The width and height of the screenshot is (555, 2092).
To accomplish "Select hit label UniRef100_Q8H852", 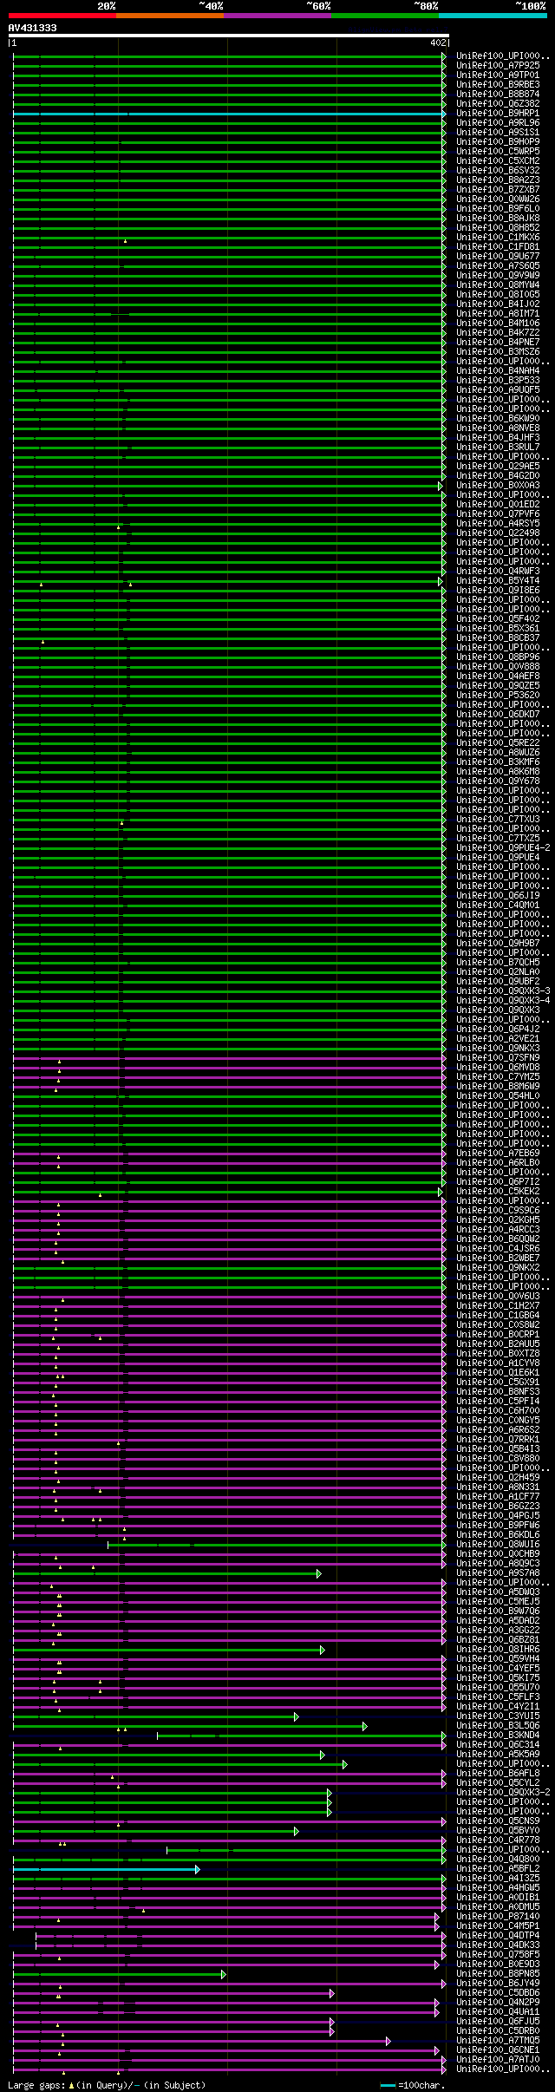I will click(498, 227).
